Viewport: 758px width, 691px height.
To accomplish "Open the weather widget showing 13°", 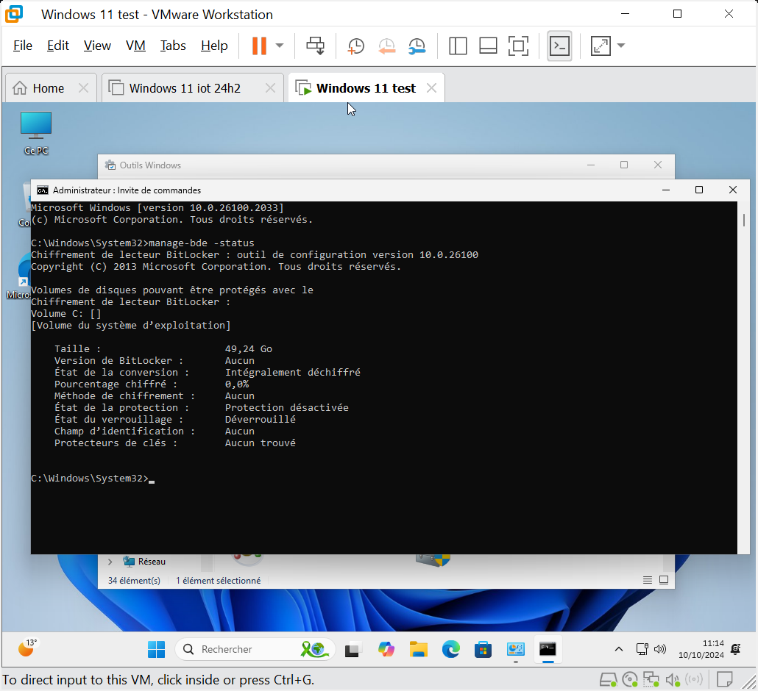I will point(27,648).
